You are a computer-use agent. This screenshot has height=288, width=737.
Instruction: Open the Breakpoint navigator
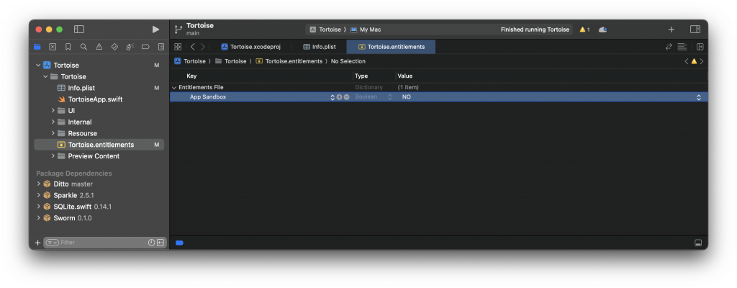coord(145,47)
